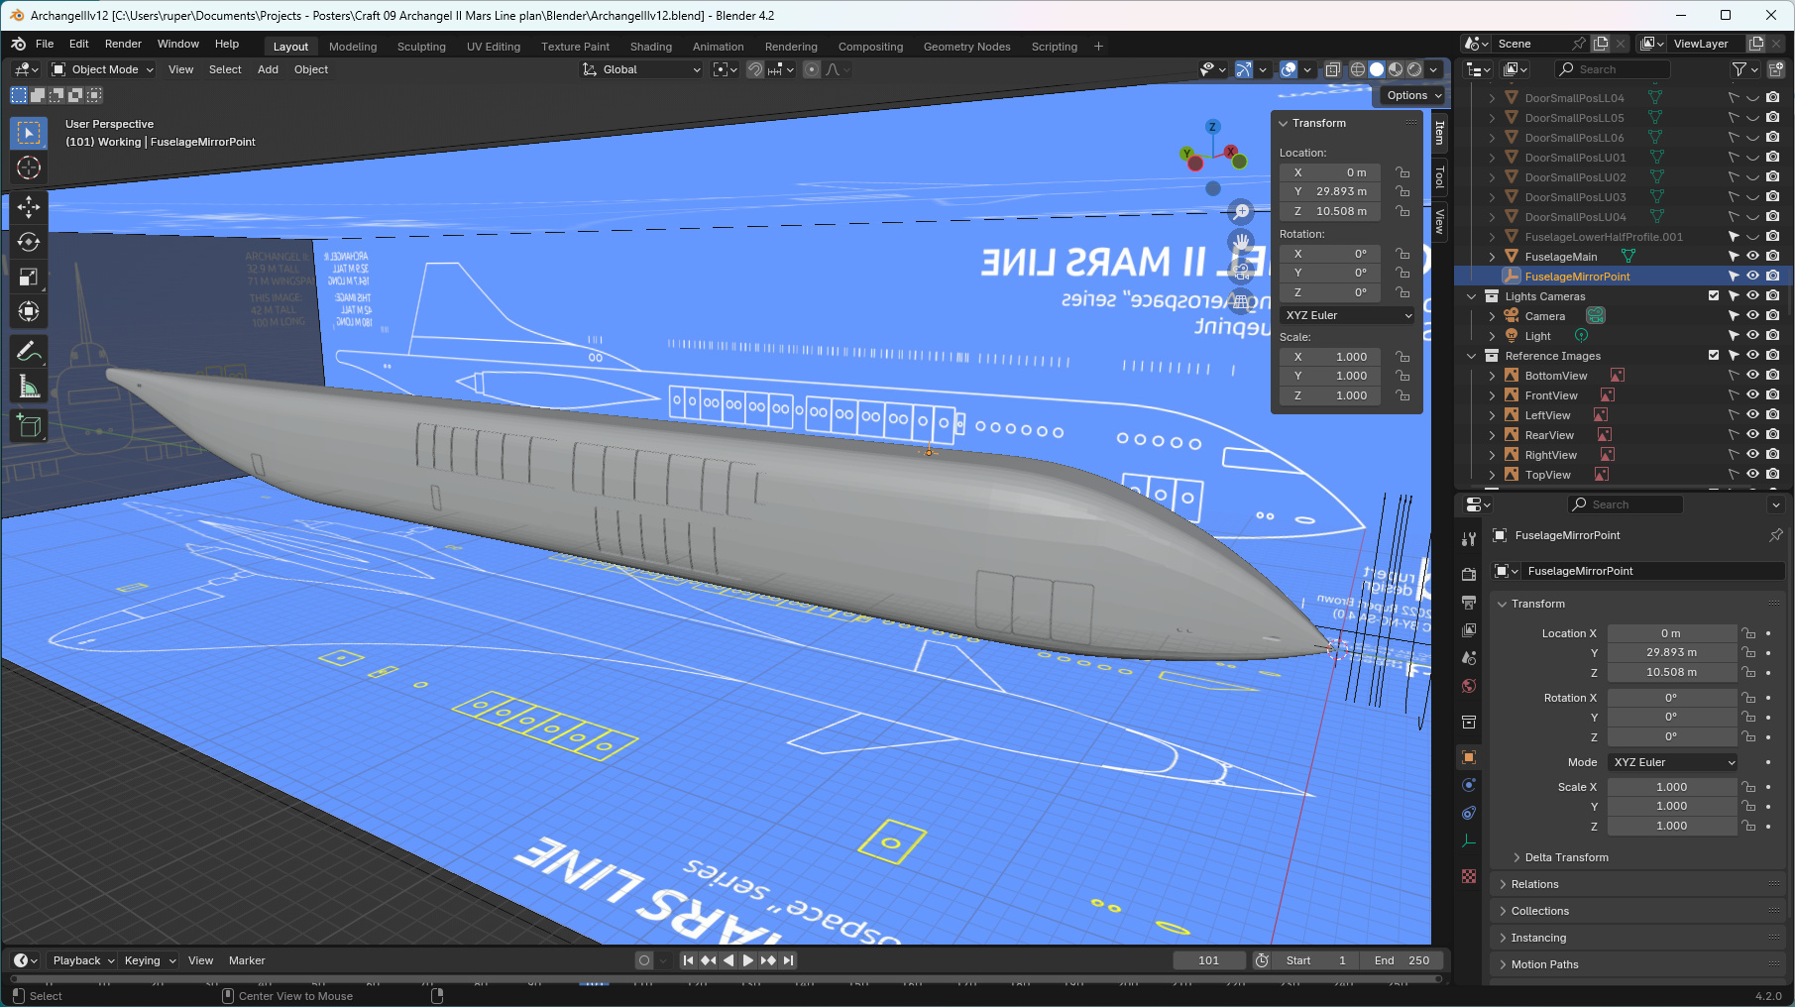Screen dimensions: 1795x1007
Task: Click current frame 101 field
Action: click(1209, 960)
